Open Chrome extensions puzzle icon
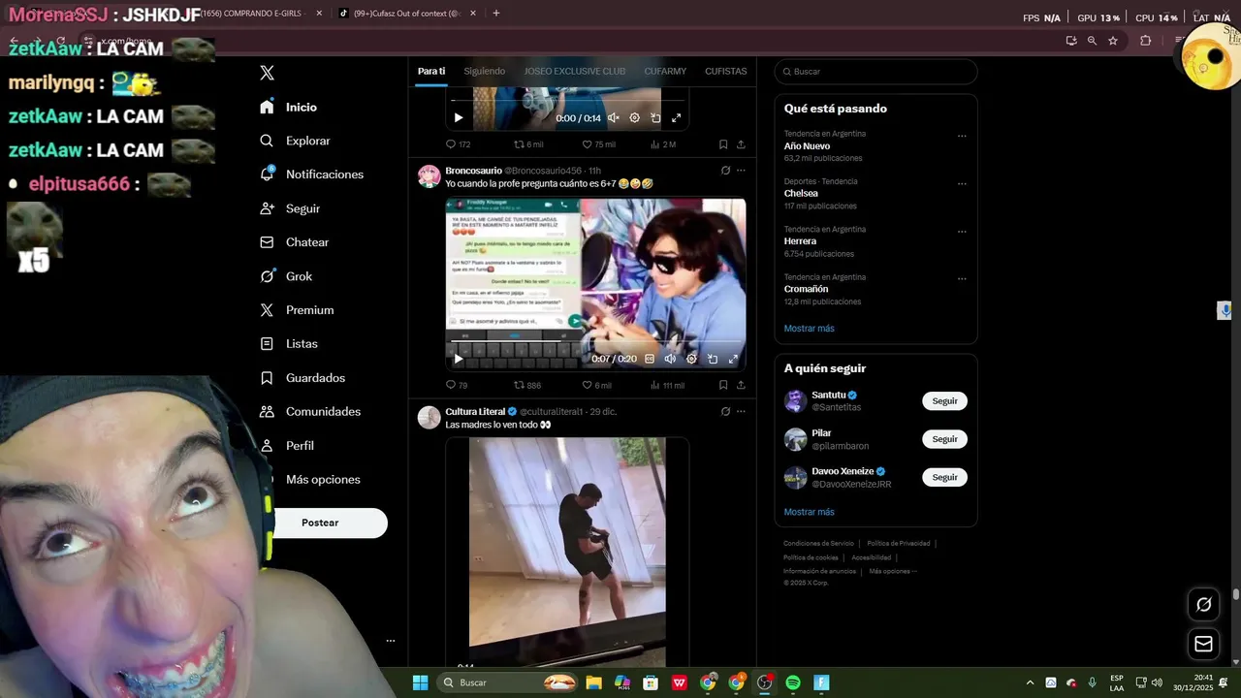Screen dimensions: 1241x698 point(1145,41)
